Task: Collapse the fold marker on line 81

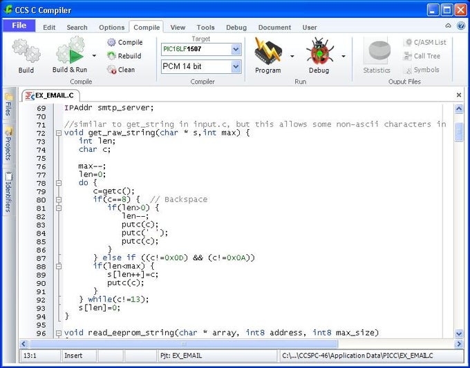Action: 59,208
